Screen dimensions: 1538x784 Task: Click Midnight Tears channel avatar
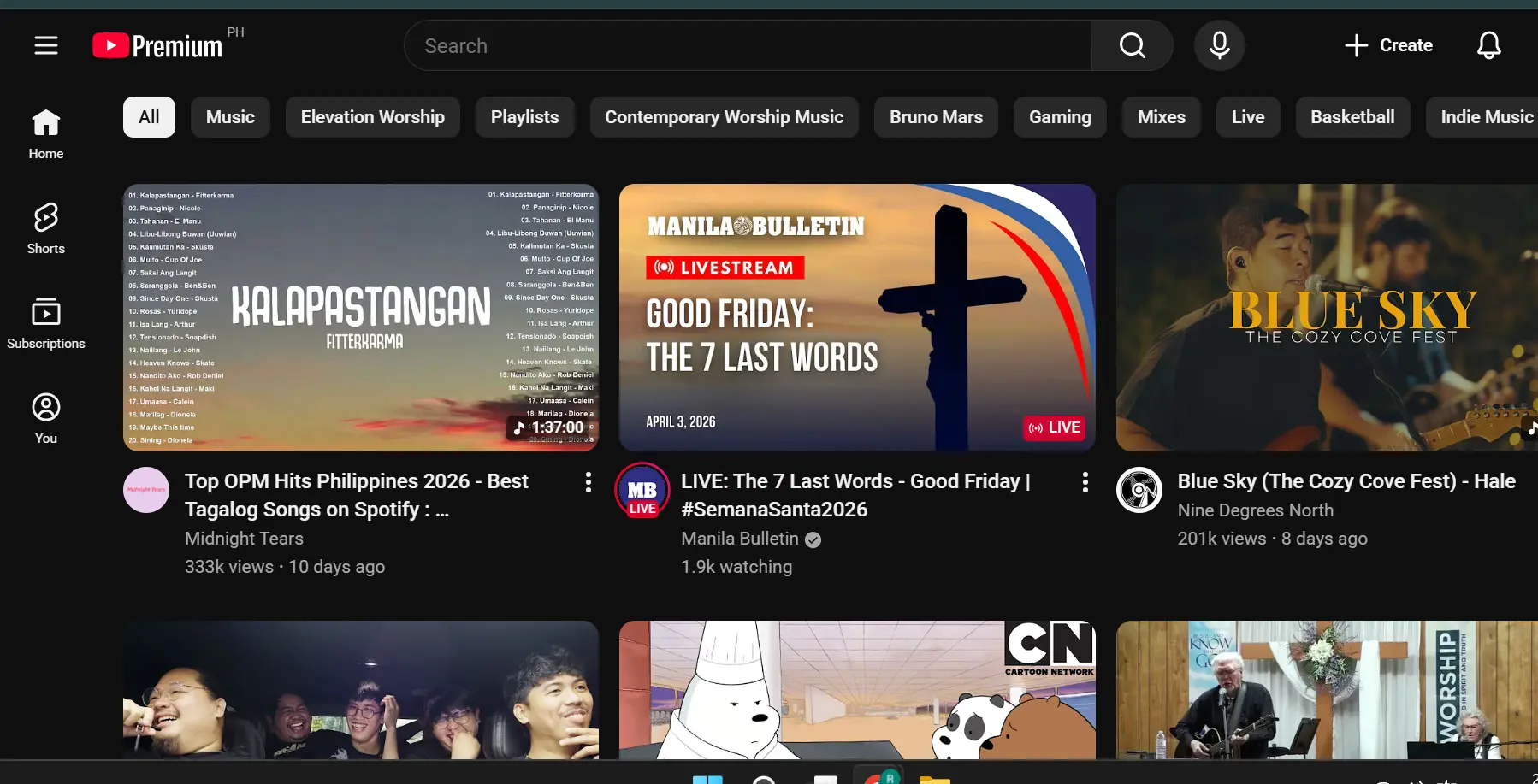tap(146, 490)
